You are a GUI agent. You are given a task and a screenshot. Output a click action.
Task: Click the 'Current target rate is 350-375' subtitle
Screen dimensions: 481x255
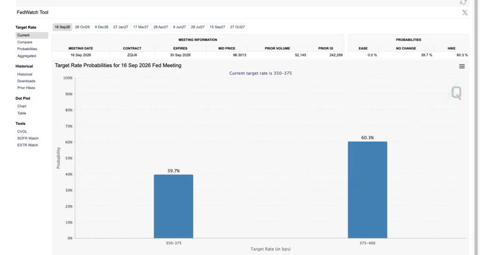261,73
